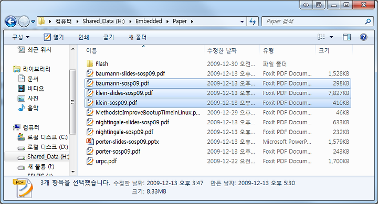Click klein-slides-sosp09.pdf file icon
Viewport: 378px width, 204px height.
click(90, 93)
